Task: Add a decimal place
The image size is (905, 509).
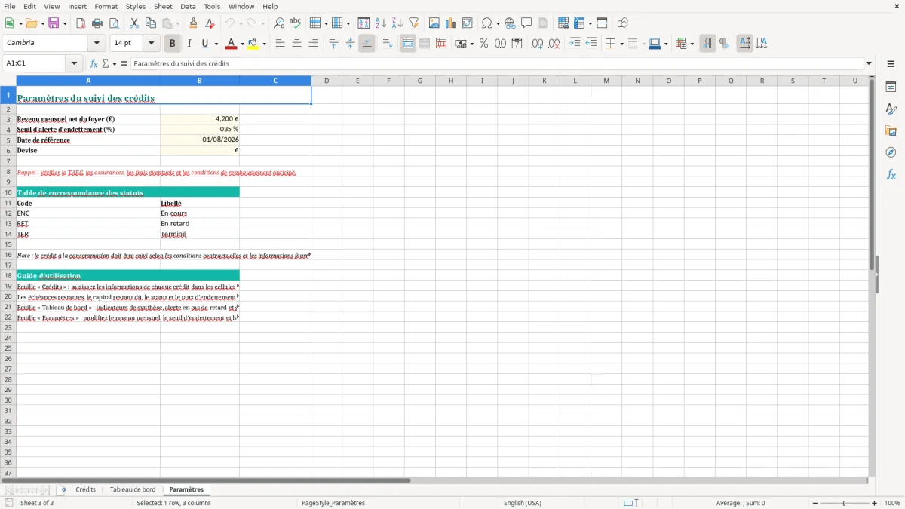Action: [x=537, y=44]
